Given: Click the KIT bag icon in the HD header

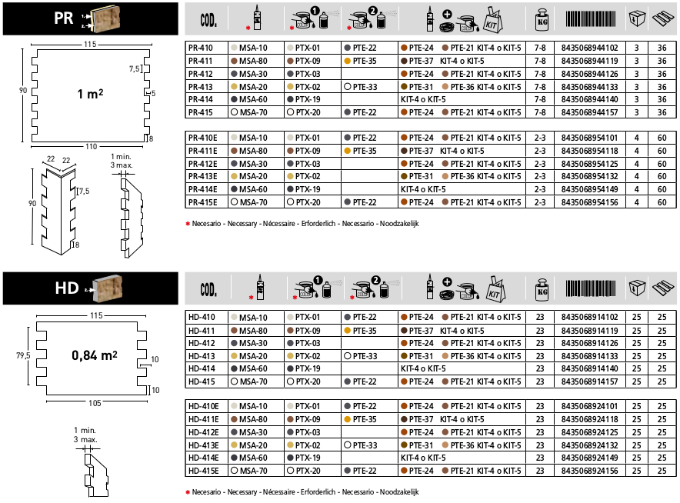Looking at the screenshot, I should [x=495, y=288].
